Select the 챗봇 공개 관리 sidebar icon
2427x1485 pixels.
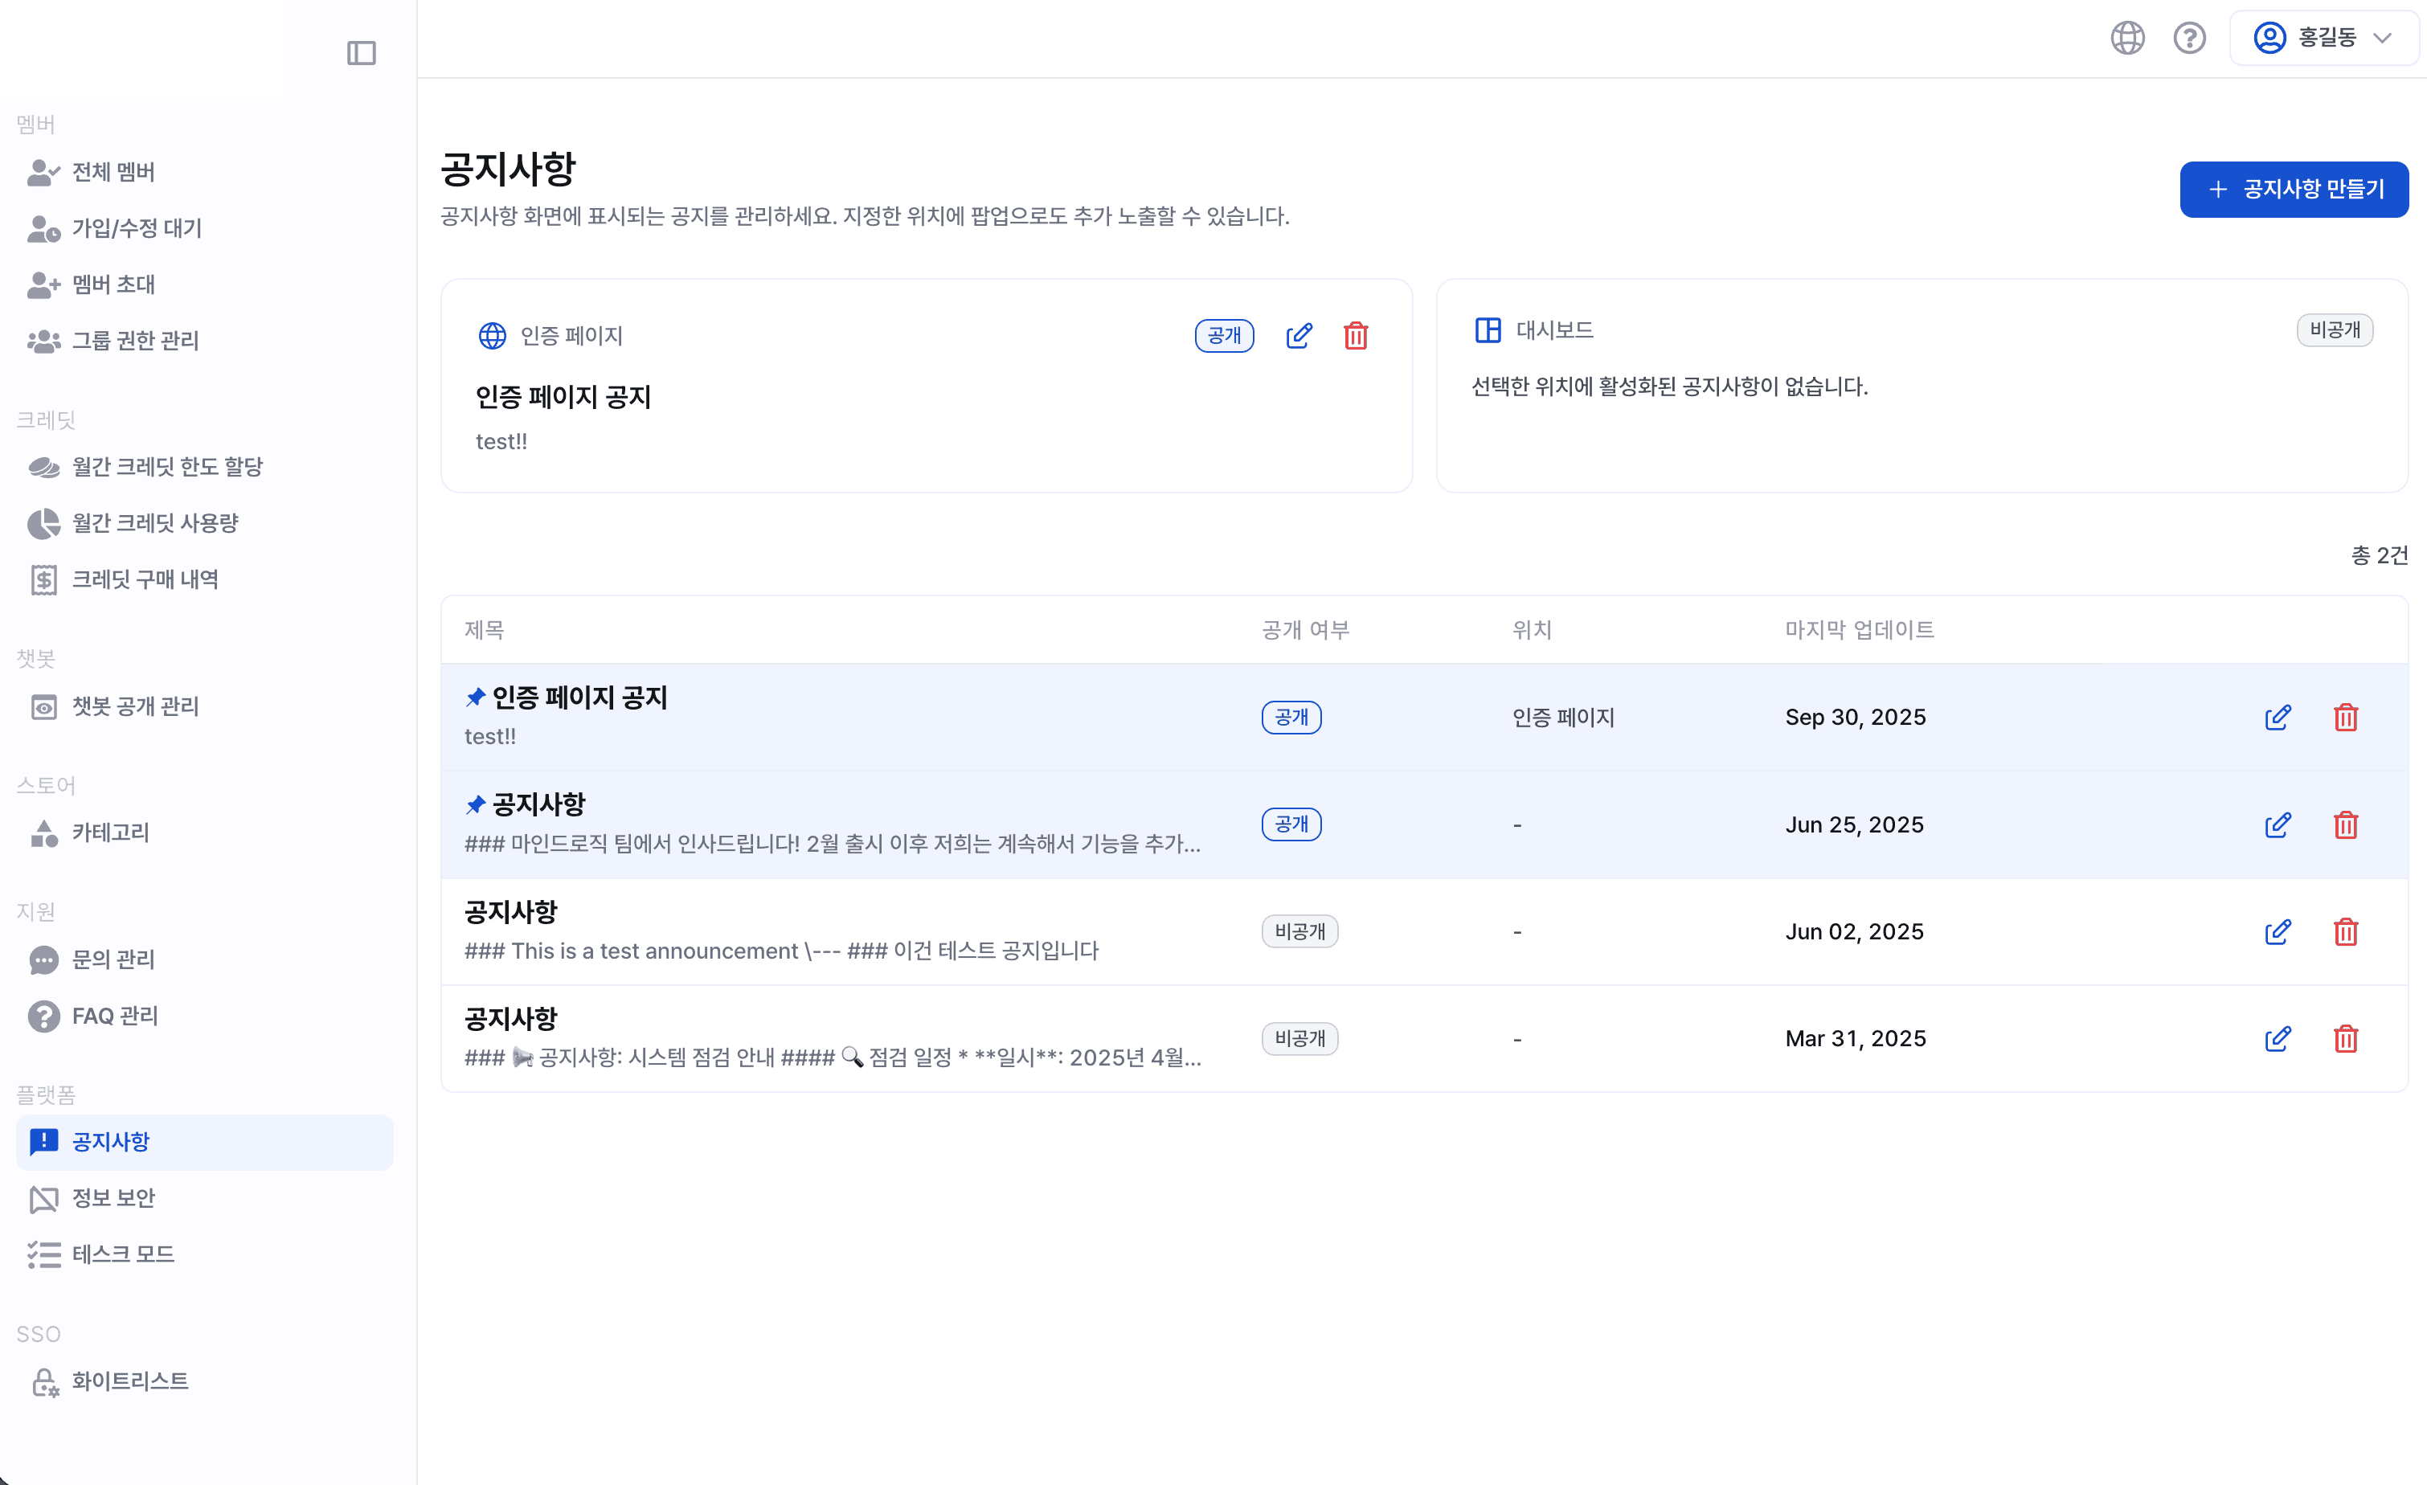tap(43, 706)
